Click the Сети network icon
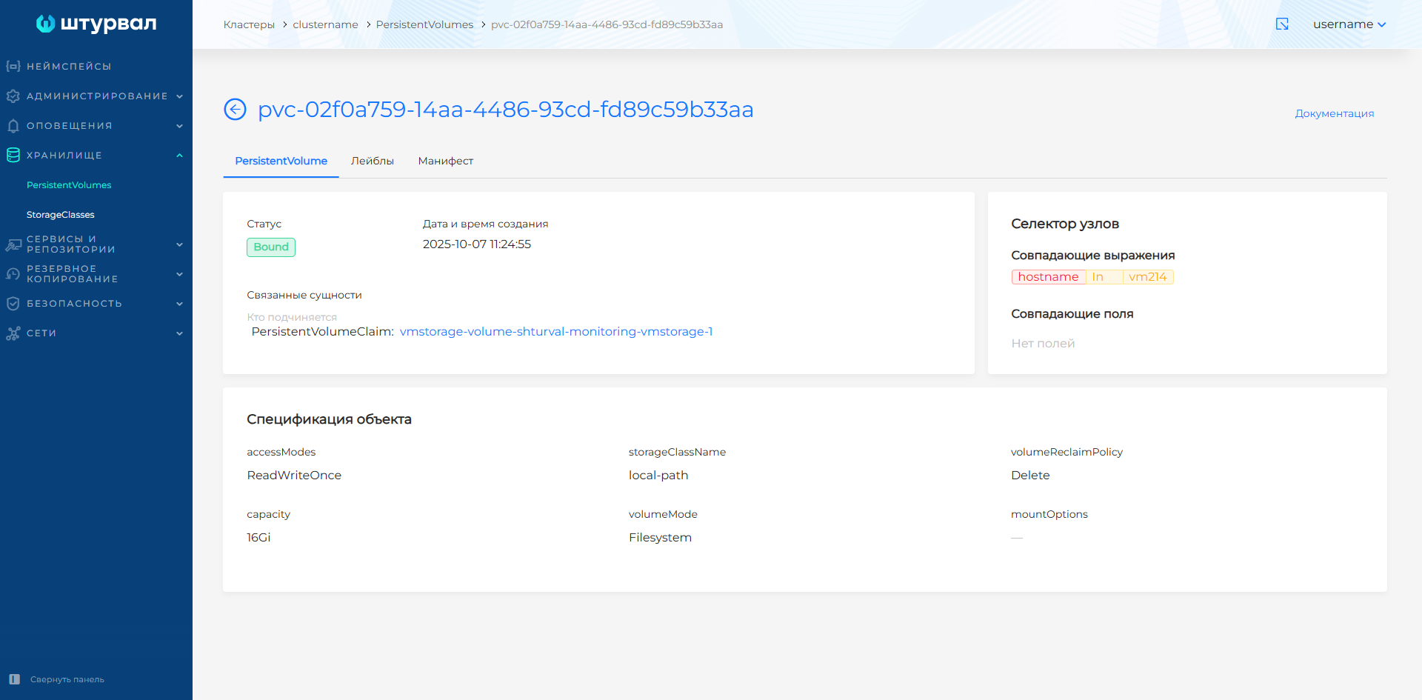This screenshot has height=700, width=1422. (13, 333)
